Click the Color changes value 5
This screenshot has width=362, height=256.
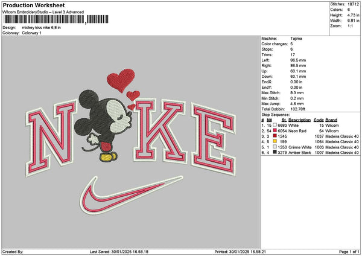pos(291,44)
